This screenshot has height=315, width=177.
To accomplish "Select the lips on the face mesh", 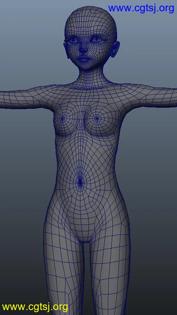I will point(84,59).
